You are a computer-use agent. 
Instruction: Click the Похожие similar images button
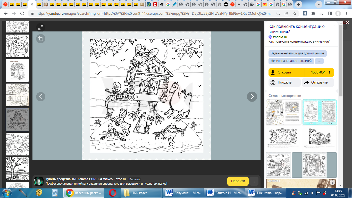click(x=284, y=82)
